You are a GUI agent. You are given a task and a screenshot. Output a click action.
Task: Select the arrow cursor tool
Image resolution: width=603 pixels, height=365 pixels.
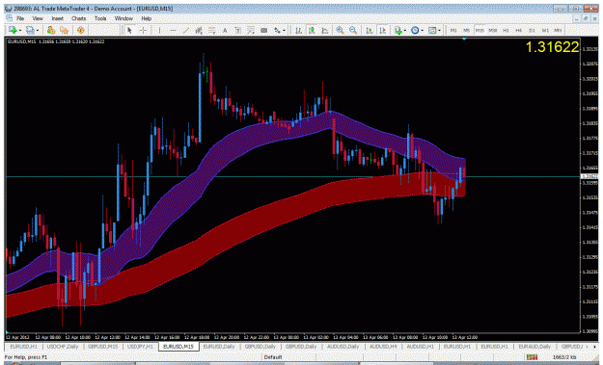pos(129,30)
